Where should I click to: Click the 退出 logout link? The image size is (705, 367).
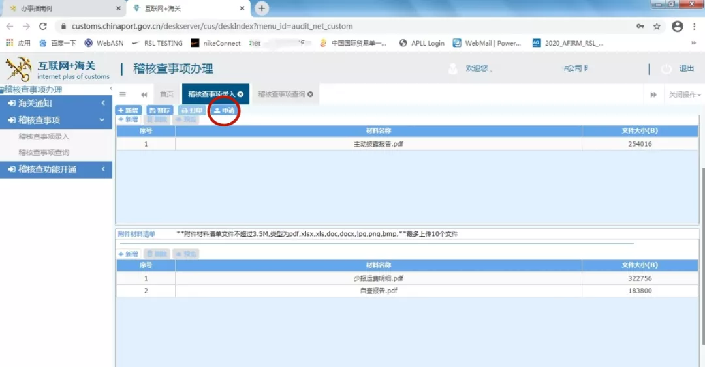pyautogui.click(x=686, y=68)
